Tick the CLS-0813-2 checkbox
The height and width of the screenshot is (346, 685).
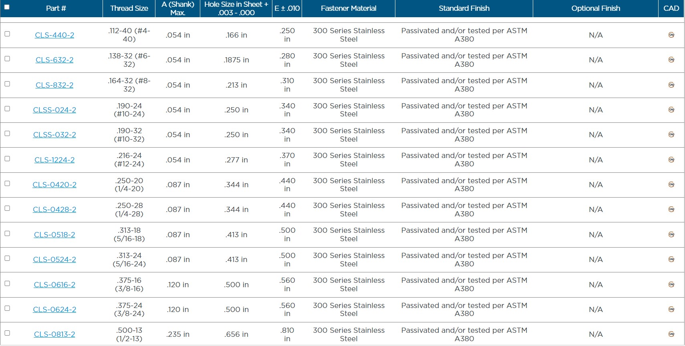[x=7, y=333]
